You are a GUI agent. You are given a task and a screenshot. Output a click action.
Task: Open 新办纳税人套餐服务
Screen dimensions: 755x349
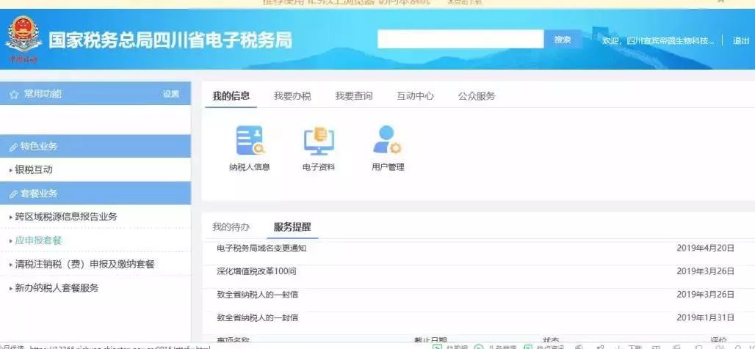tap(57, 288)
